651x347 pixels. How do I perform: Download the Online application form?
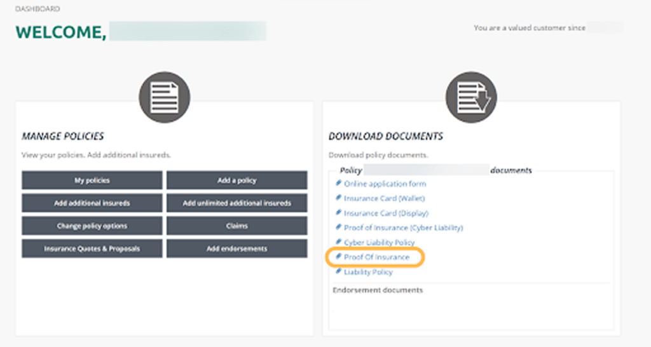385,184
